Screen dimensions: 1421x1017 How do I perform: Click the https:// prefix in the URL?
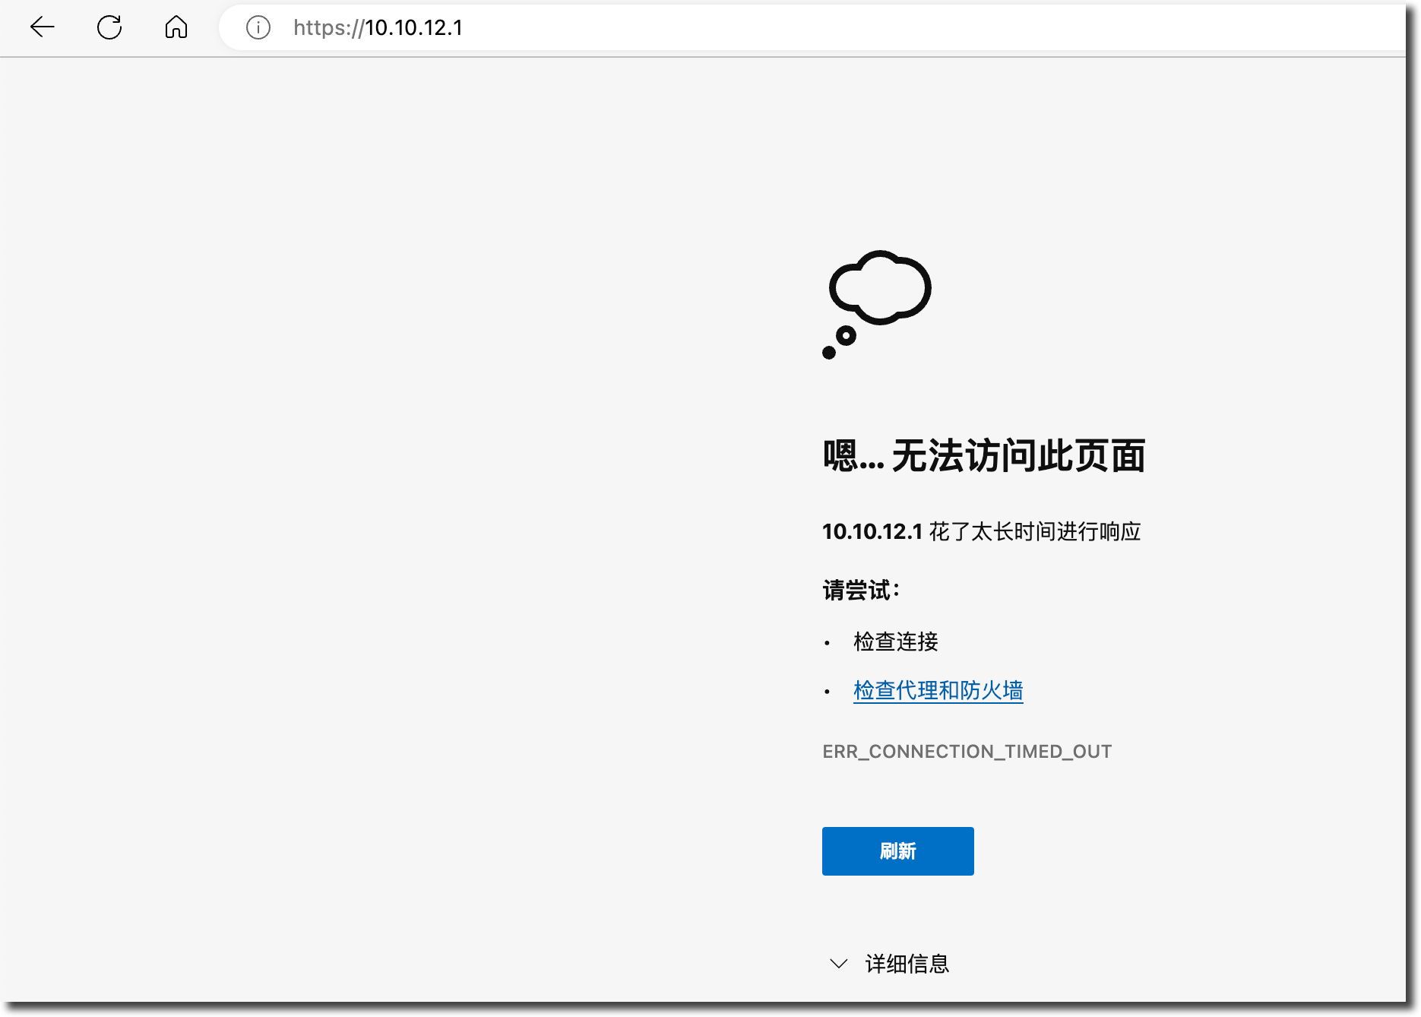[328, 28]
